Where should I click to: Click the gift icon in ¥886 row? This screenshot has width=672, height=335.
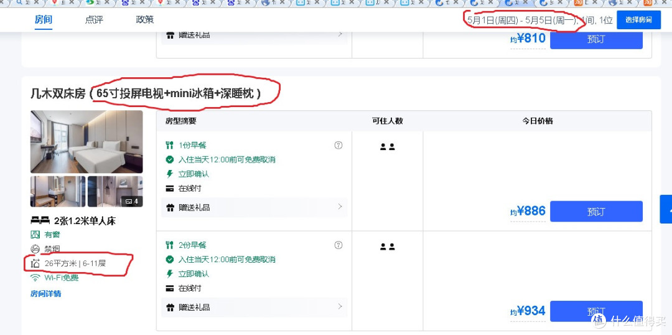pos(170,207)
